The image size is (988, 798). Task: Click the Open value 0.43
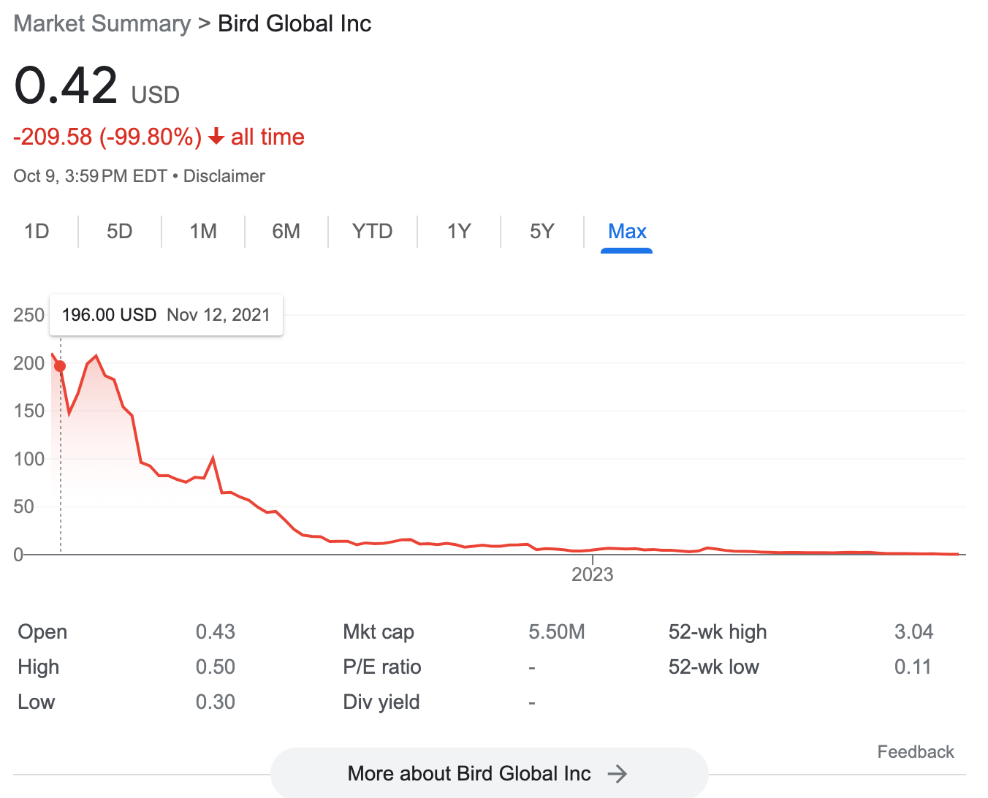216,631
